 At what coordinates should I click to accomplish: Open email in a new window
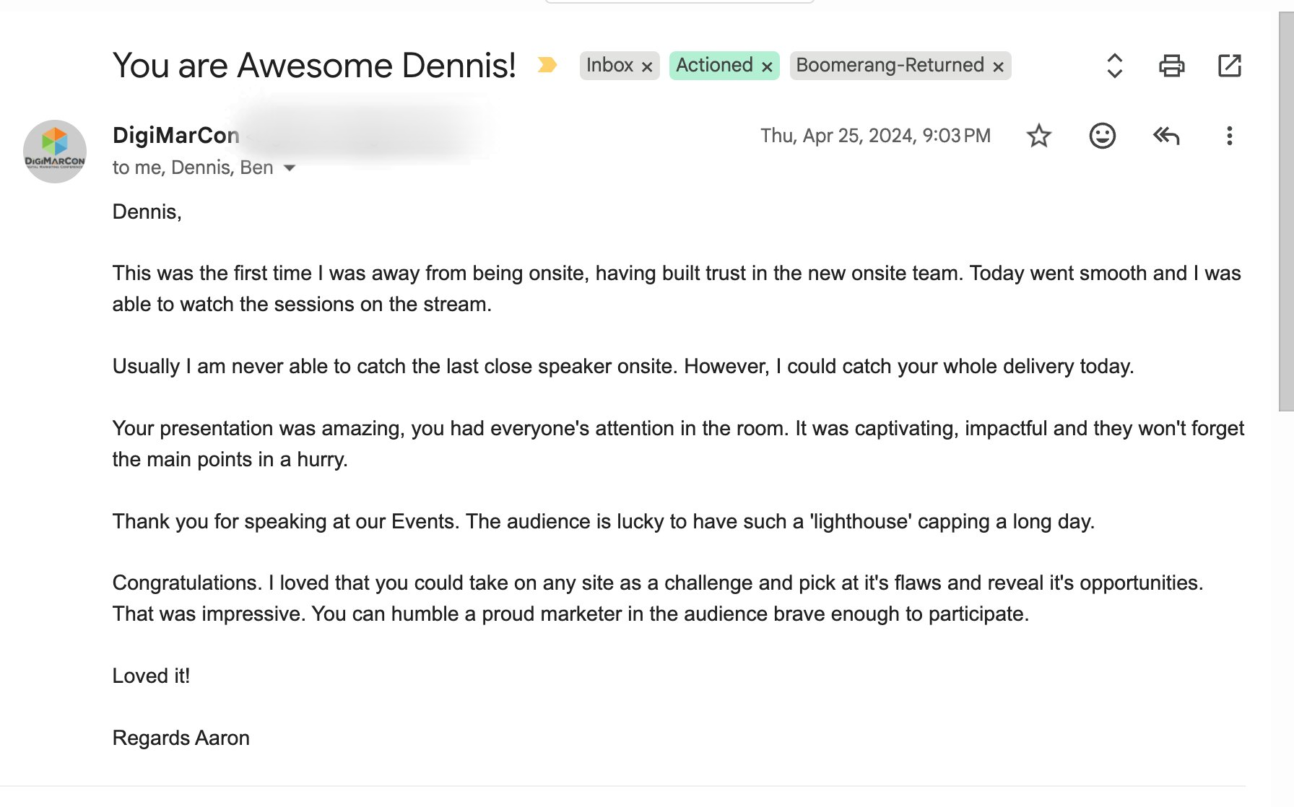pos(1230,65)
